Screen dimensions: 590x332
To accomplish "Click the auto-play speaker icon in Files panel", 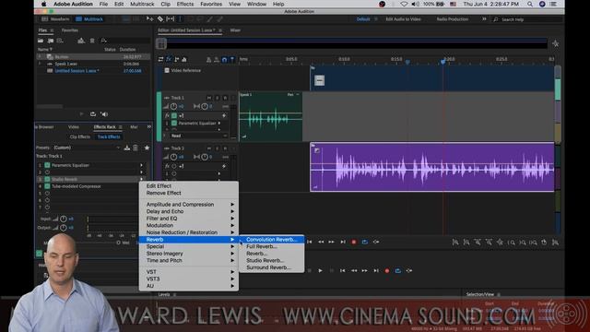I will pyautogui.click(x=104, y=114).
